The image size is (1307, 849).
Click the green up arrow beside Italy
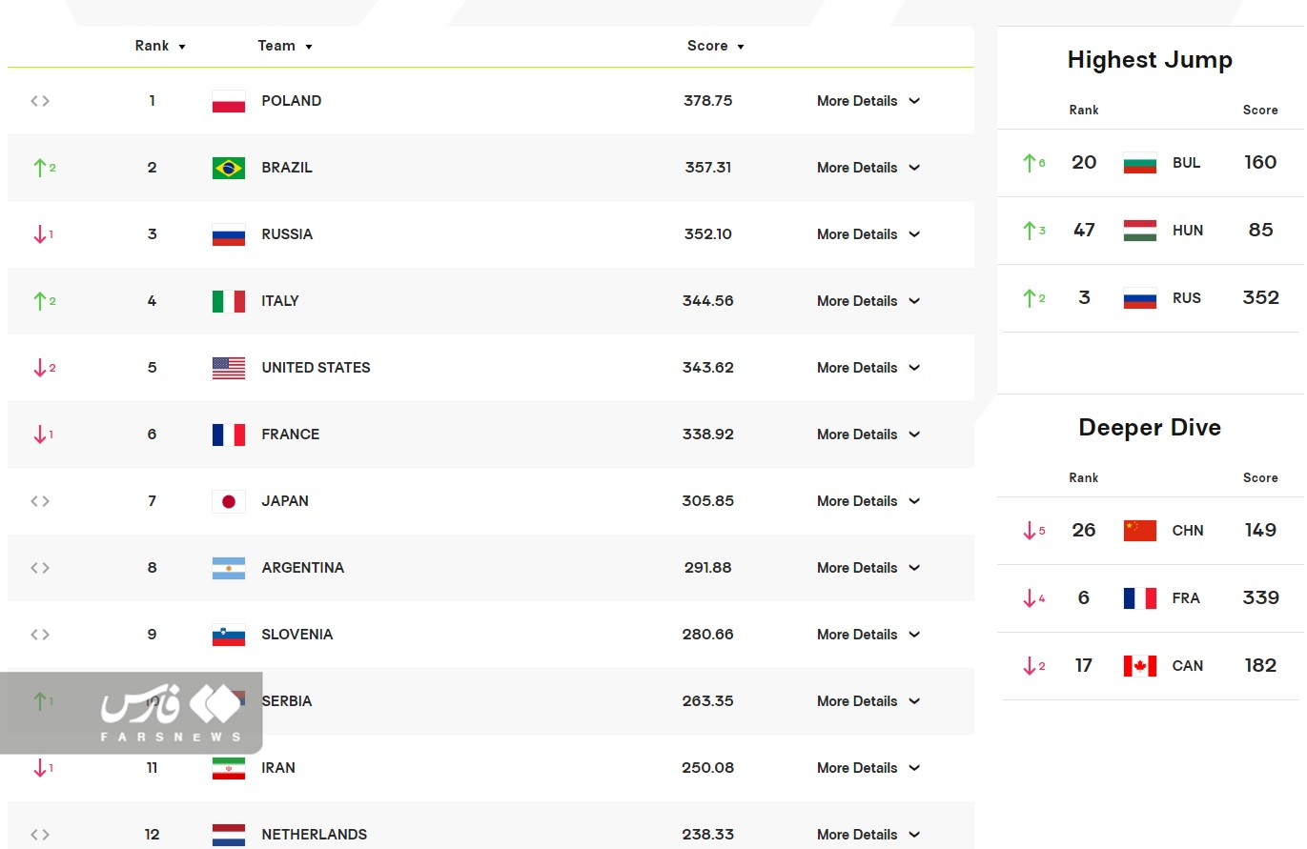click(x=40, y=301)
